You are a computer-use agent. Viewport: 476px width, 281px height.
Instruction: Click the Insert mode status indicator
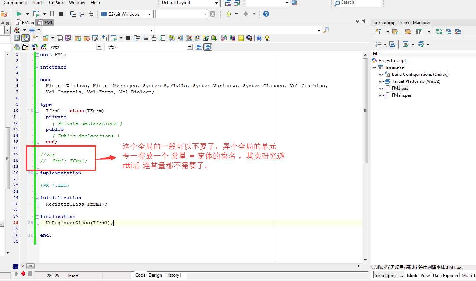73,276
